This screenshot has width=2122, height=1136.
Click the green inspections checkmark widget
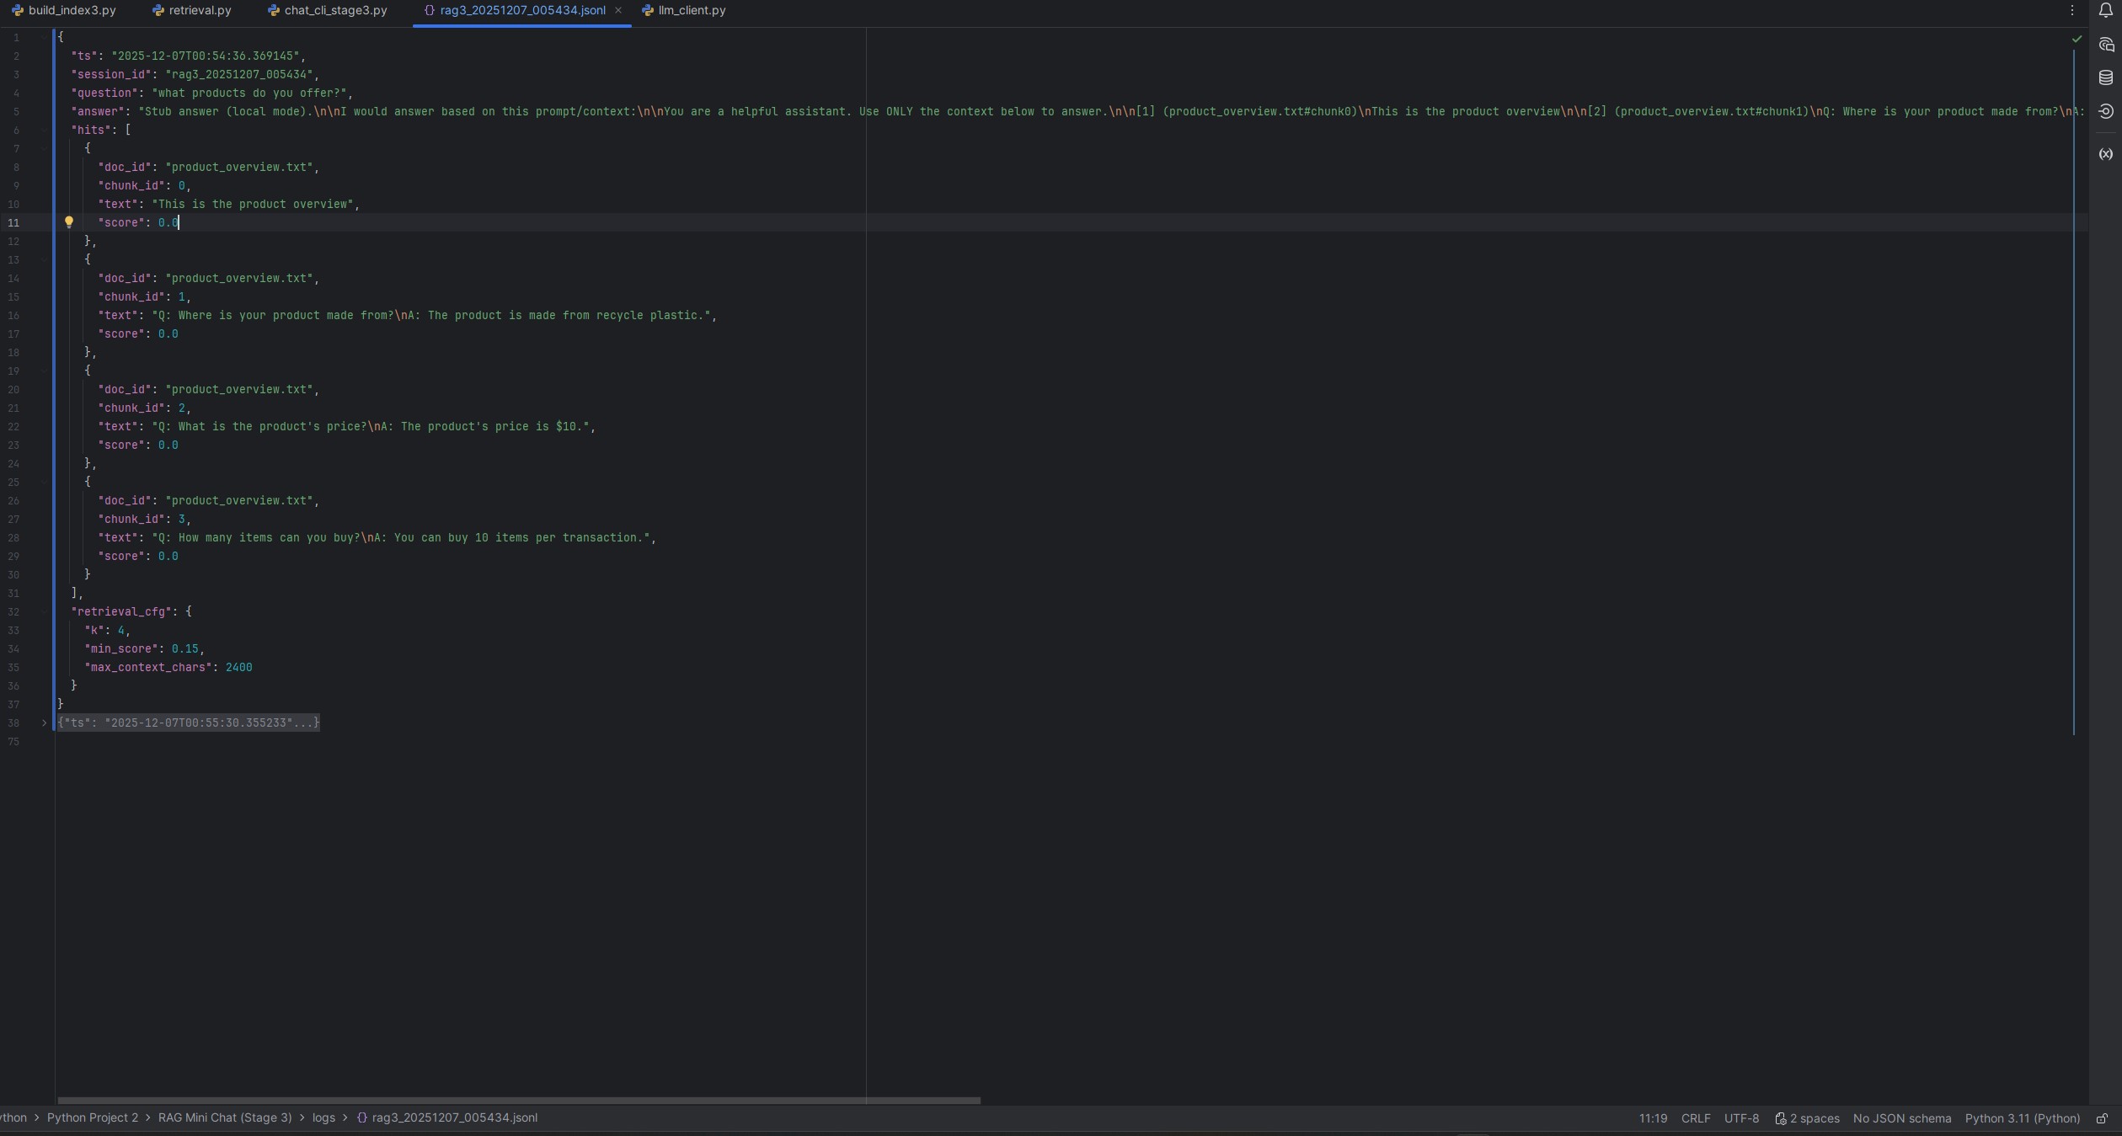point(2076,39)
